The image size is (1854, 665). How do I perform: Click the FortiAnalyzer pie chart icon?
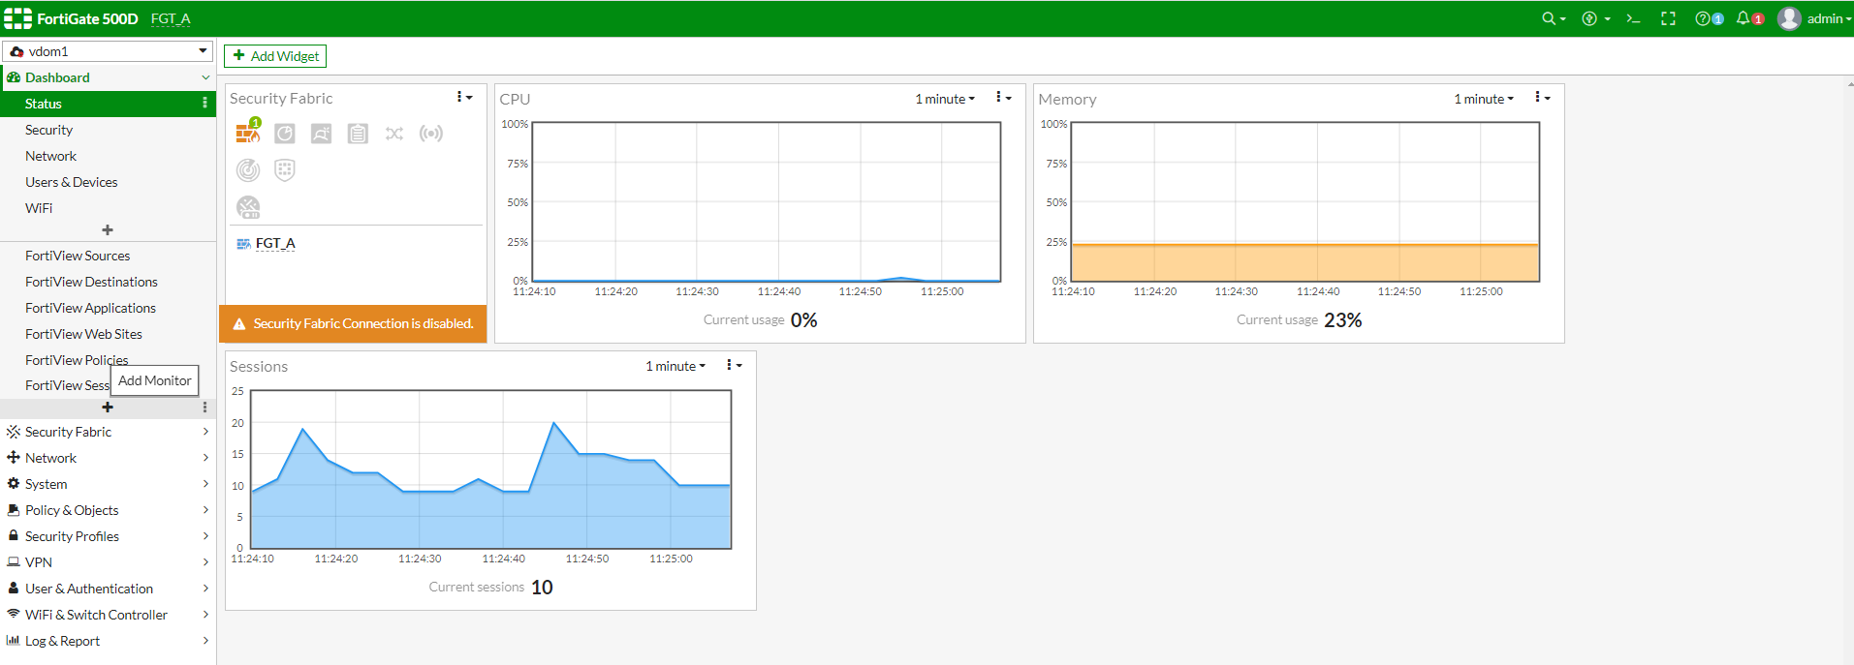[x=284, y=134]
